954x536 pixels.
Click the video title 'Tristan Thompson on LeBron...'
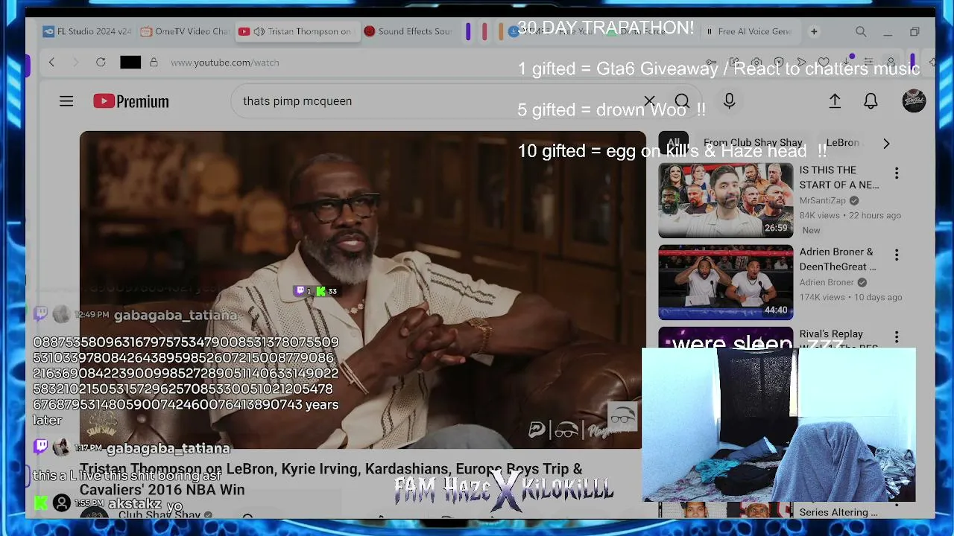point(331,479)
